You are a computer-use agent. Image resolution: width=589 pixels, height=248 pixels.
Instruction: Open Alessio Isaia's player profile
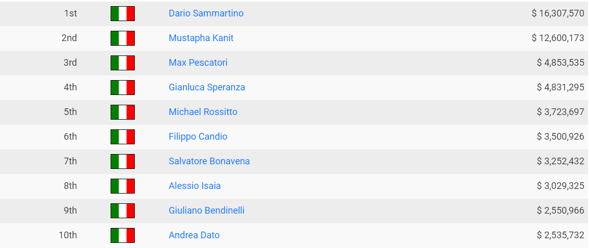click(x=194, y=186)
